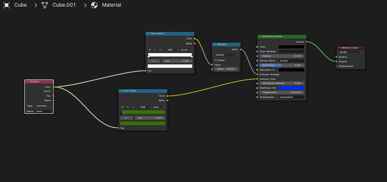This screenshot has width=387, height=182.
Task: Collapse the Principled Volume node
Action: 260,36
